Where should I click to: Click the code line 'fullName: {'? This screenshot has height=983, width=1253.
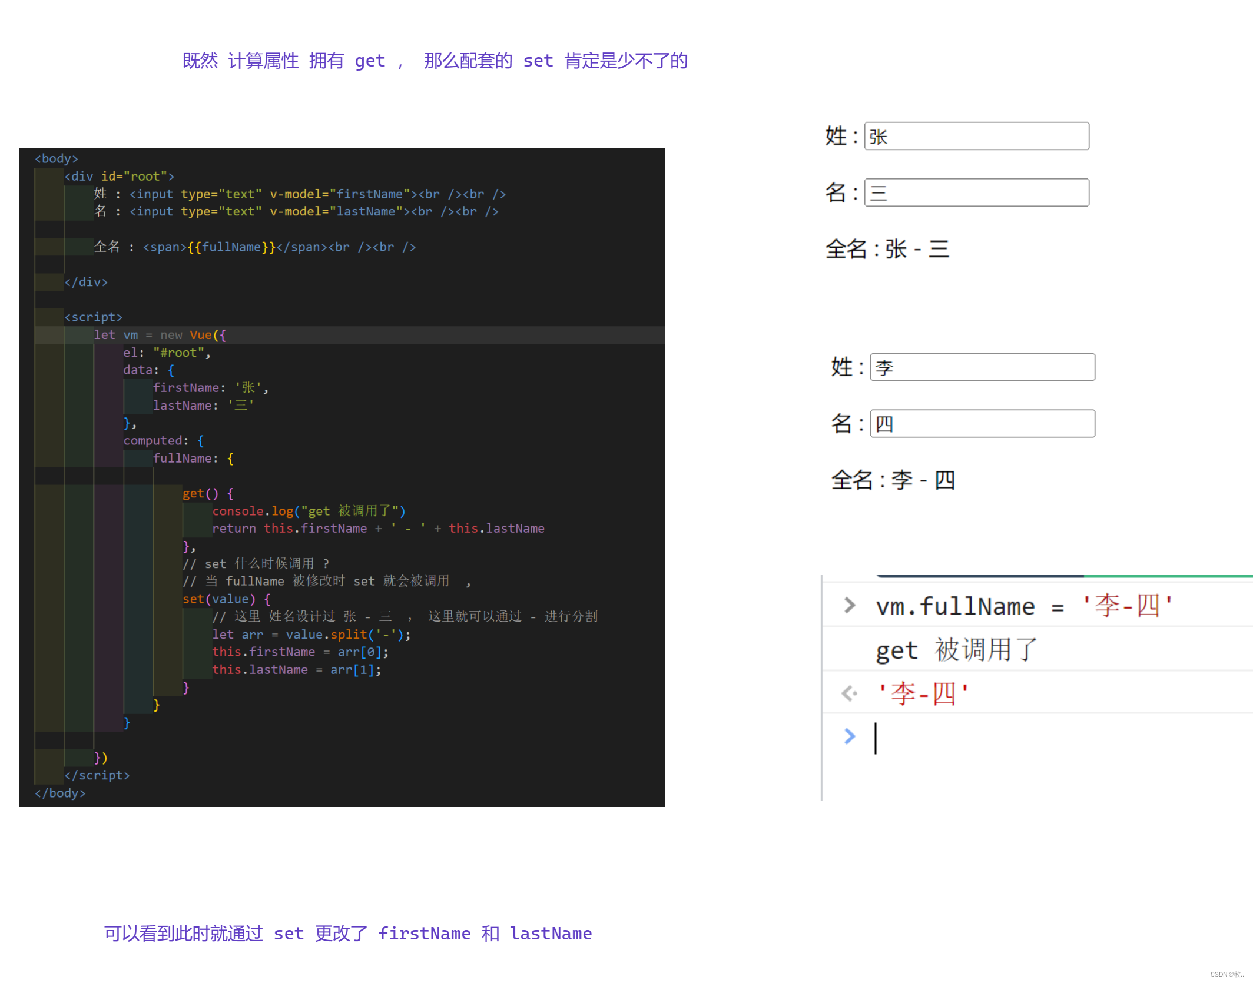pos(193,459)
